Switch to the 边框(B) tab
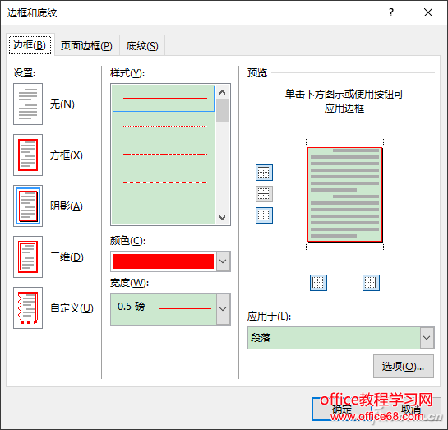The height and width of the screenshot is (430, 448). (30, 45)
